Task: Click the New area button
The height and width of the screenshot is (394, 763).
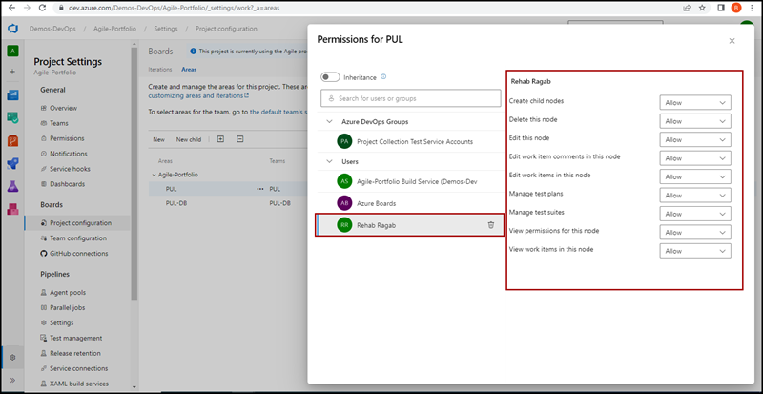Action: coord(159,140)
